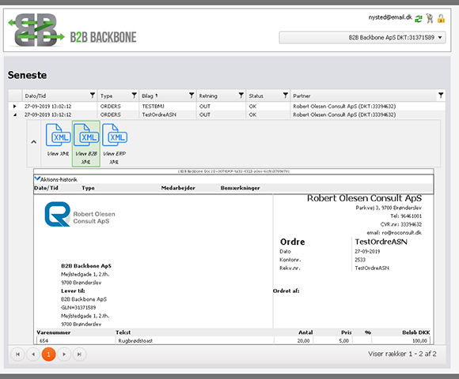This screenshot has width=459, height=379.
Task: Filter the Status column
Action: click(286, 96)
